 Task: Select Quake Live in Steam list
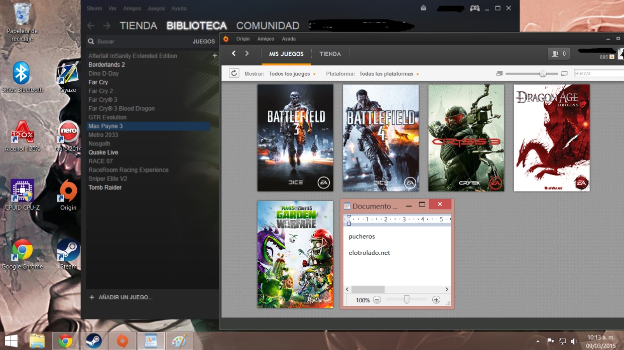click(x=103, y=152)
